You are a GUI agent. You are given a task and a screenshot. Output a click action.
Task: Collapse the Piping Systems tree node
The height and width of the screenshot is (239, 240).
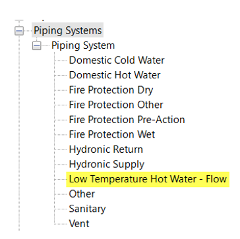tap(19, 31)
